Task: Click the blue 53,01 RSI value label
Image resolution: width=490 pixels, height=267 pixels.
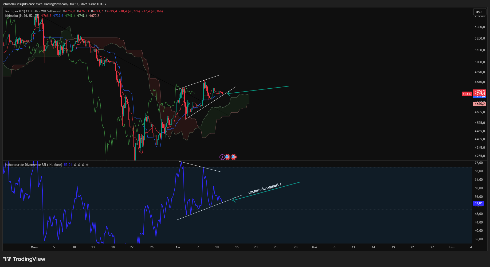Action: pyautogui.click(x=479, y=203)
